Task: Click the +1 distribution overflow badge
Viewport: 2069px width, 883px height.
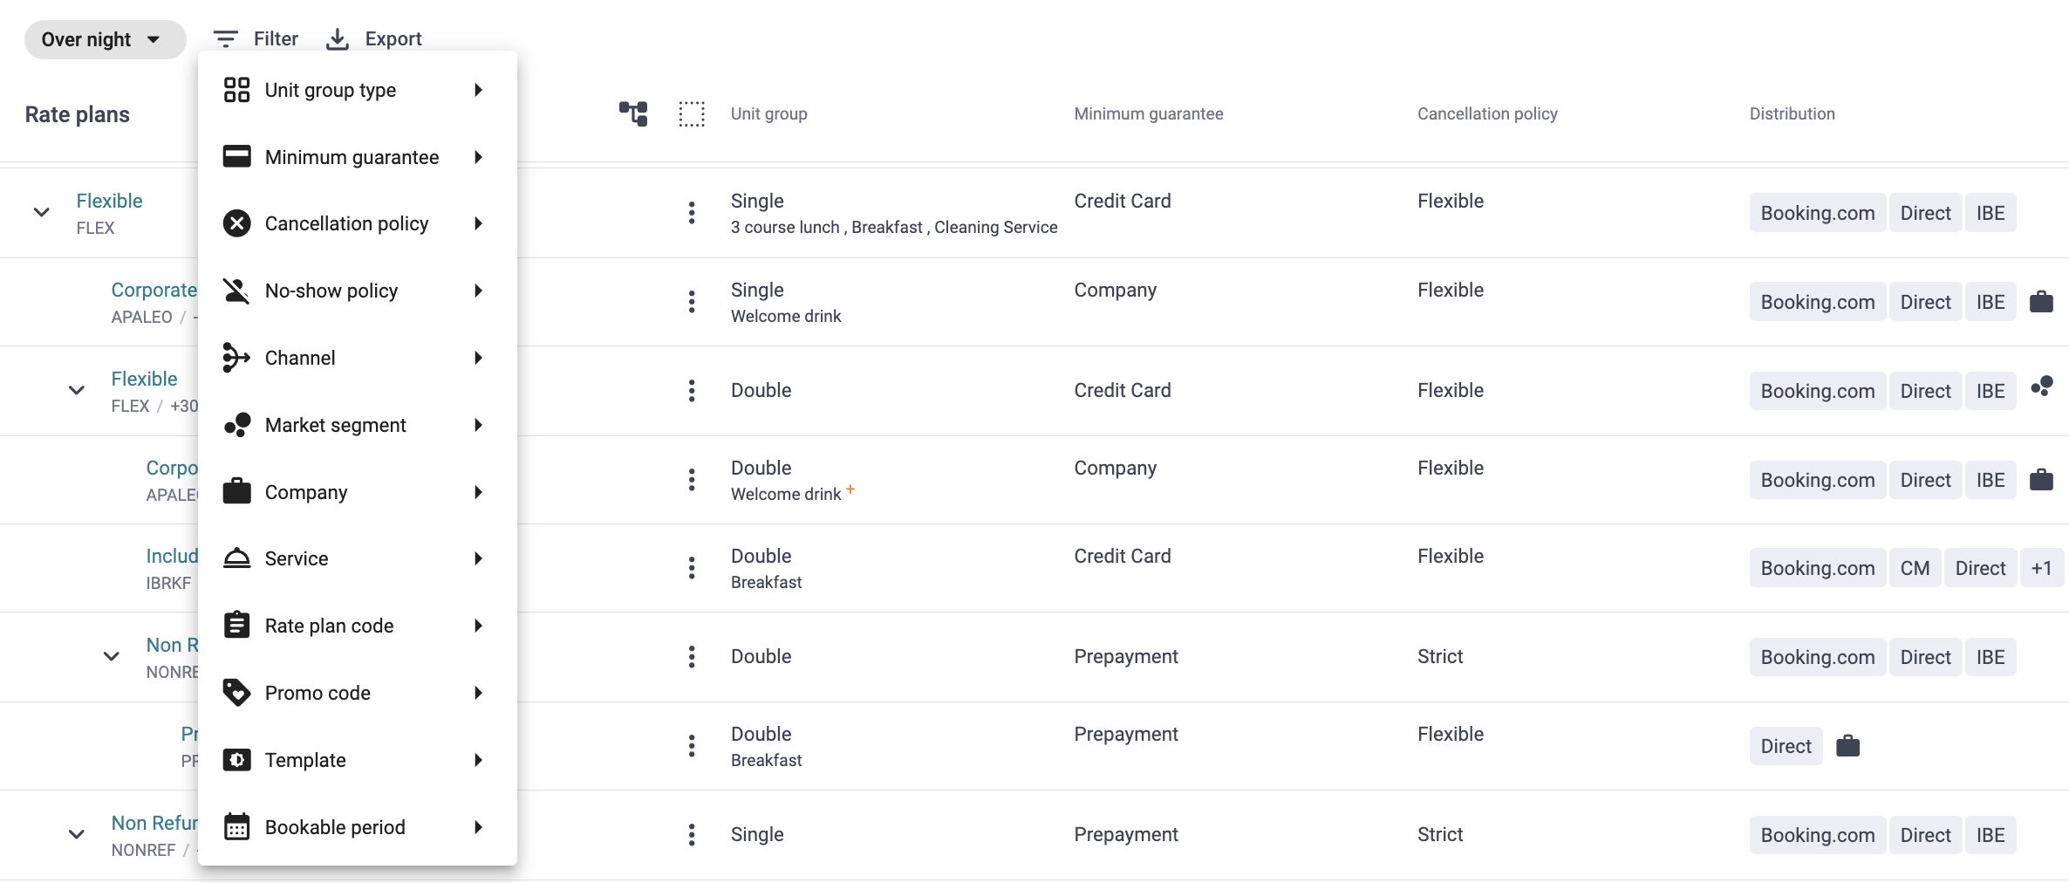Action: 2041,568
